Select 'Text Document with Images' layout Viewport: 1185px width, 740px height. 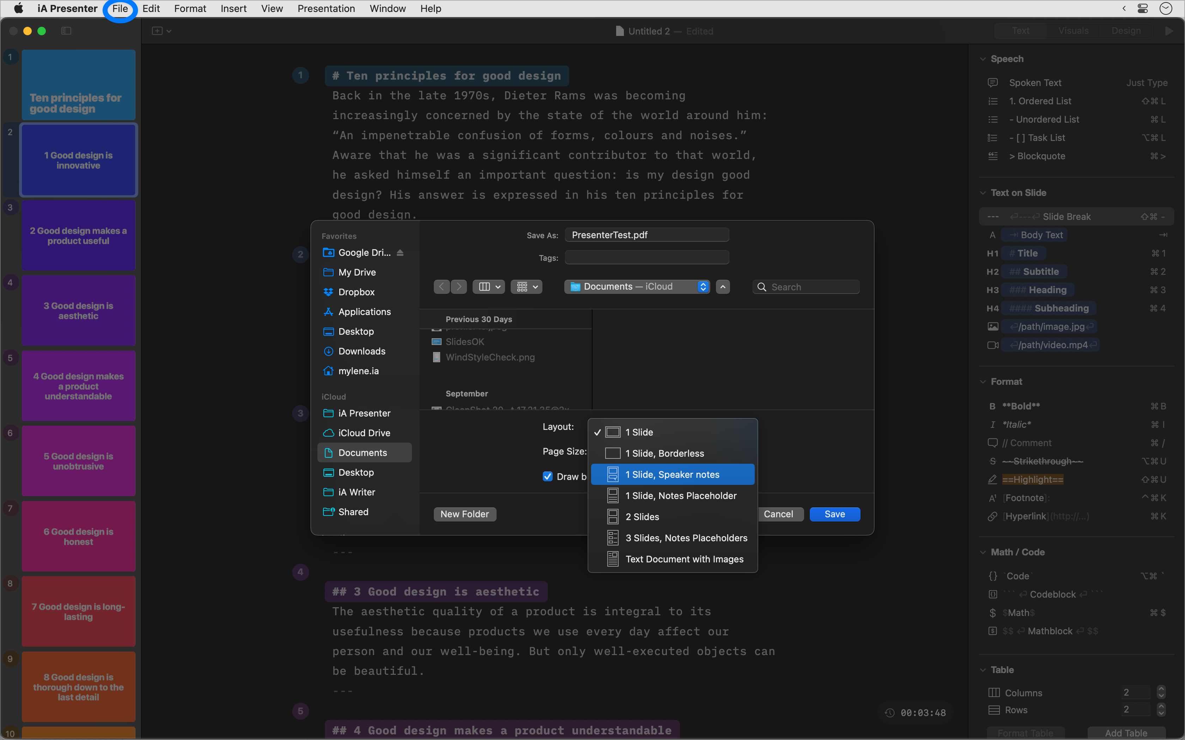point(672,559)
